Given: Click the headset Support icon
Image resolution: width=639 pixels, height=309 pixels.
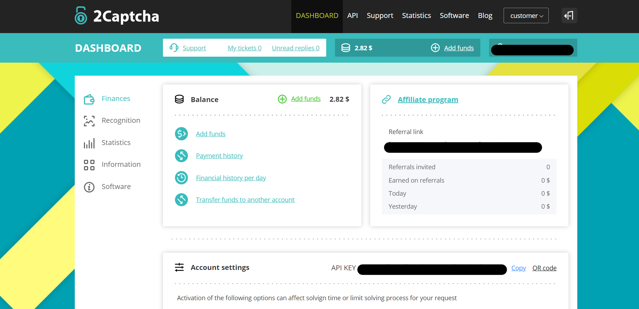Looking at the screenshot, I should [x=174, y=48].
